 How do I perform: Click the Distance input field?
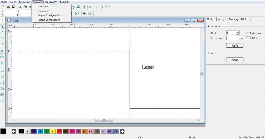[233, 38]
